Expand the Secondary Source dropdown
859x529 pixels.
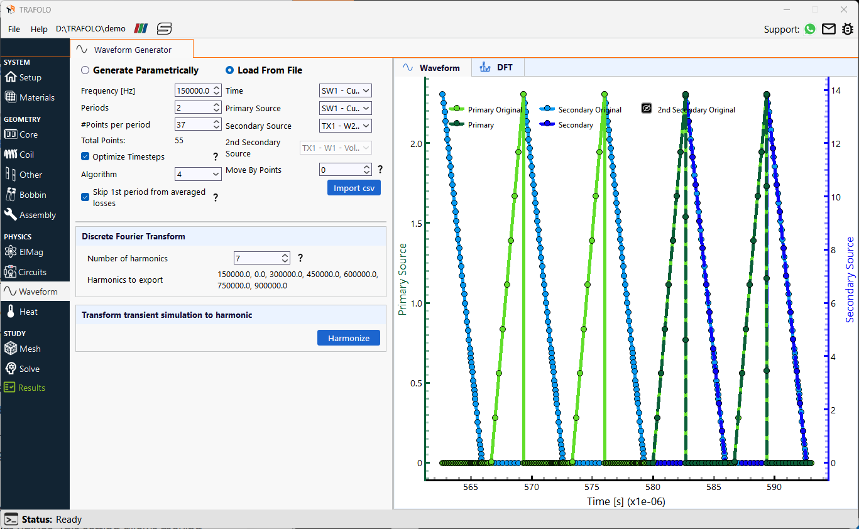[x=345, y=125]
